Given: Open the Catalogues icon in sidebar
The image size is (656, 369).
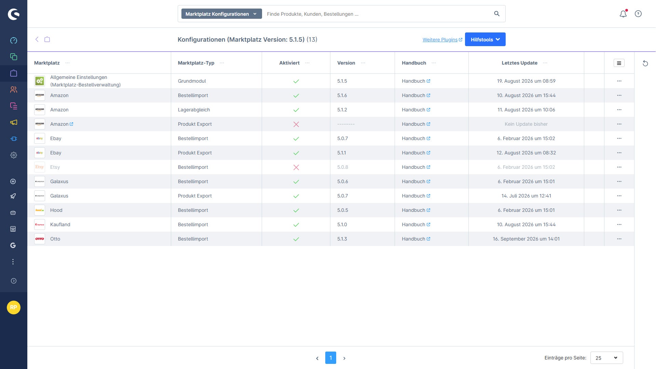Looking at the screenshot, I should tap(14, 57).
